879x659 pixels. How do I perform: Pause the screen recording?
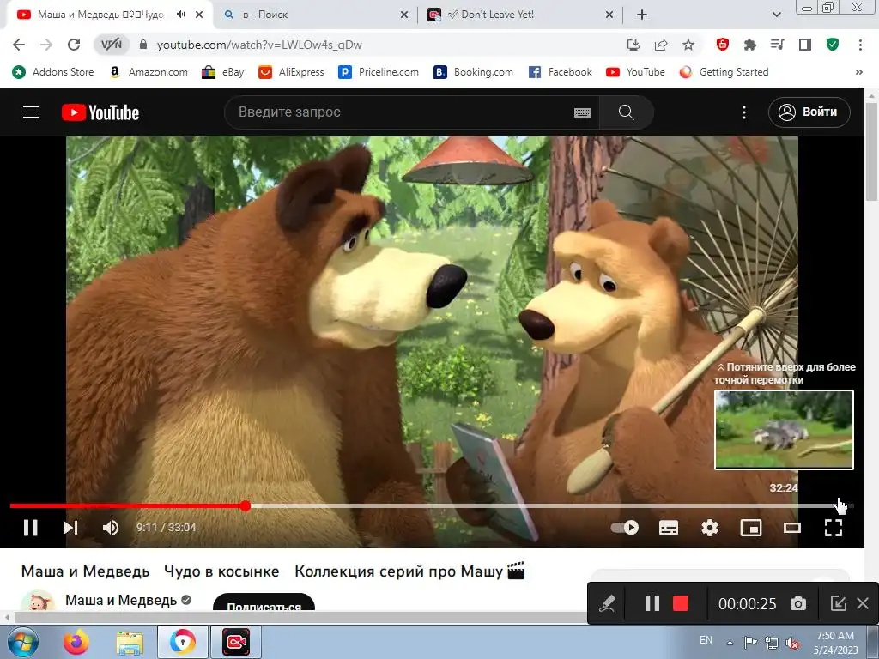(x=652, y=603)
